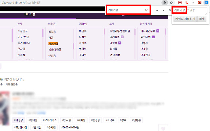Choose the 대학생 keyword
210x131 pixels.
point(114,43)
